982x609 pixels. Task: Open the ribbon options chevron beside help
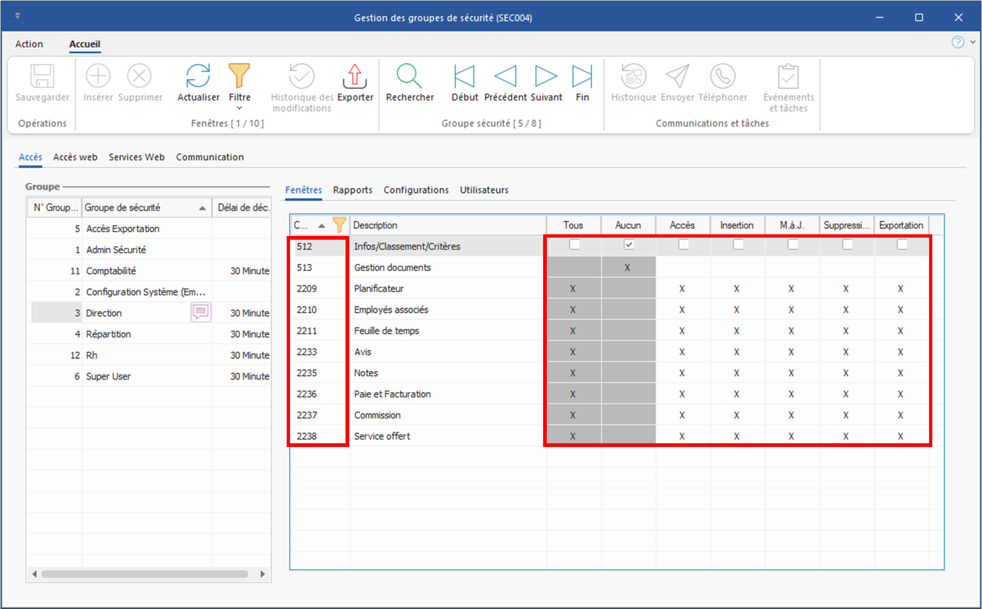click(973, 42)
